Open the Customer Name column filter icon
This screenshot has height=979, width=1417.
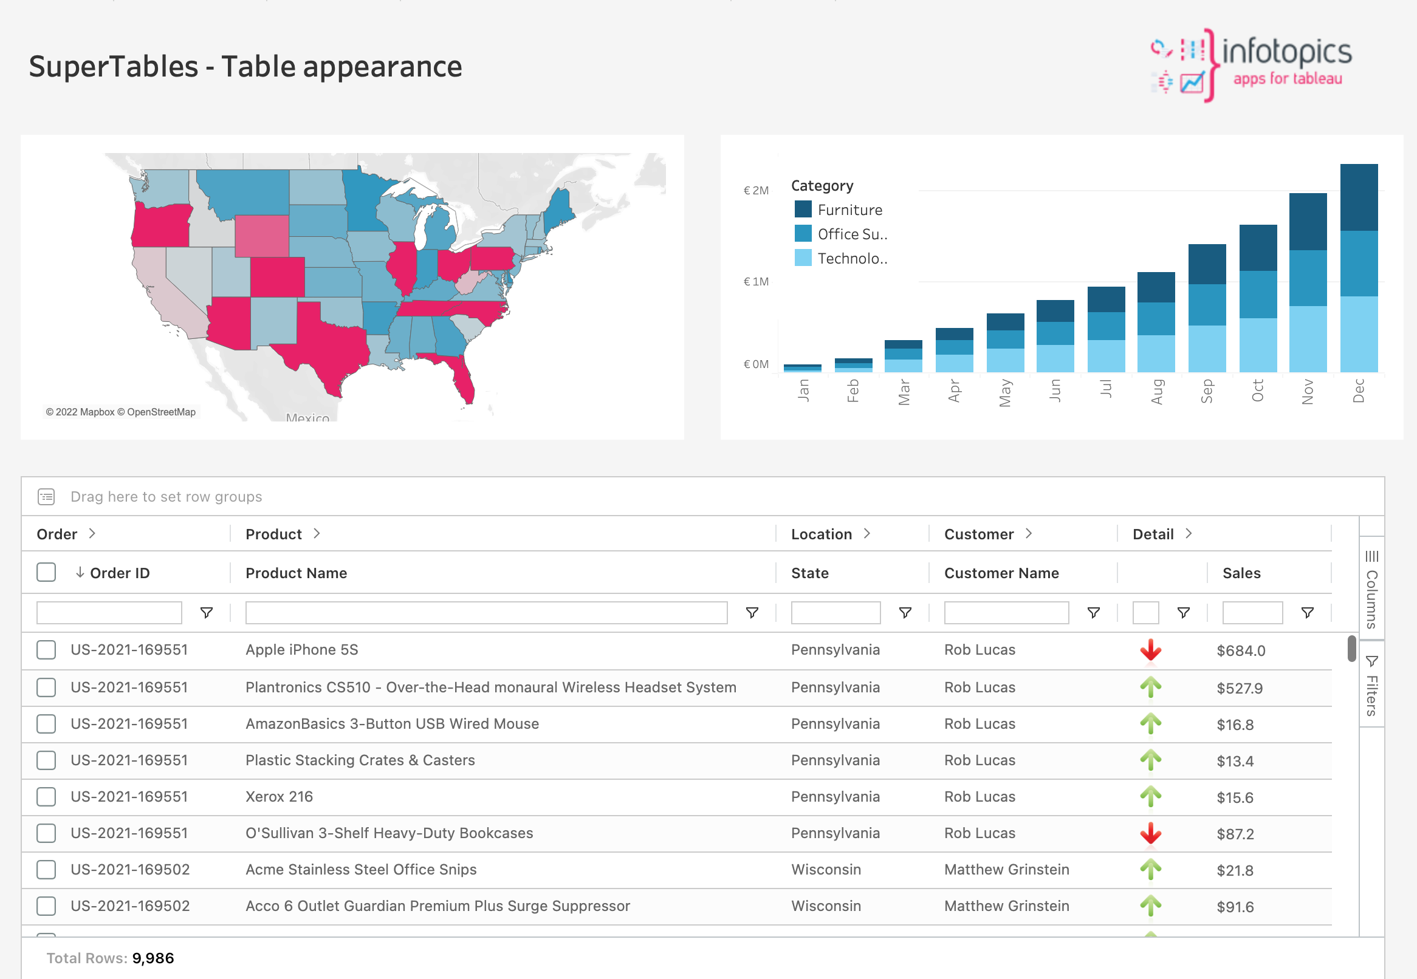(x=1093, y=613)
